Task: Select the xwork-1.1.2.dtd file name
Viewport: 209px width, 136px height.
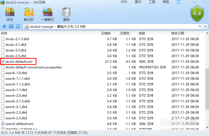Action: 18,84
